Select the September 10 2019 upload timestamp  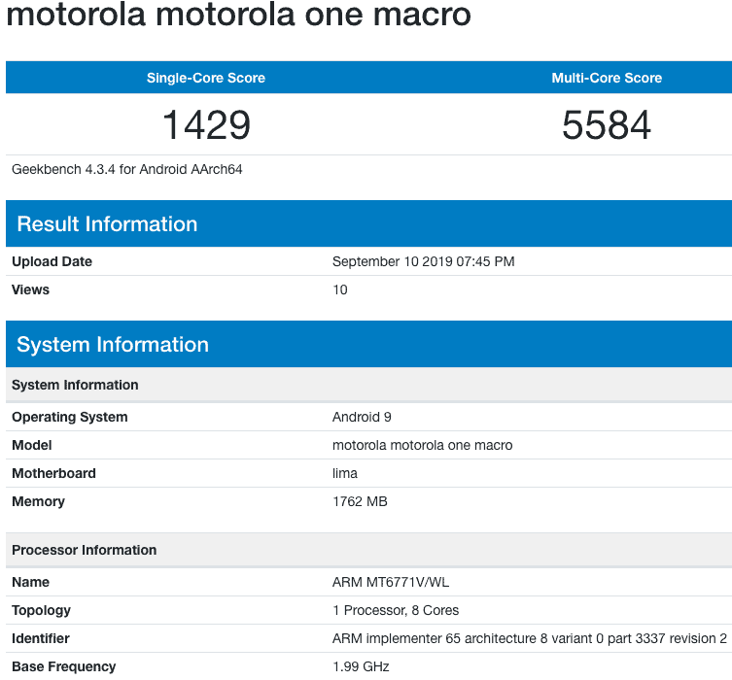click(x=423, y=261)
